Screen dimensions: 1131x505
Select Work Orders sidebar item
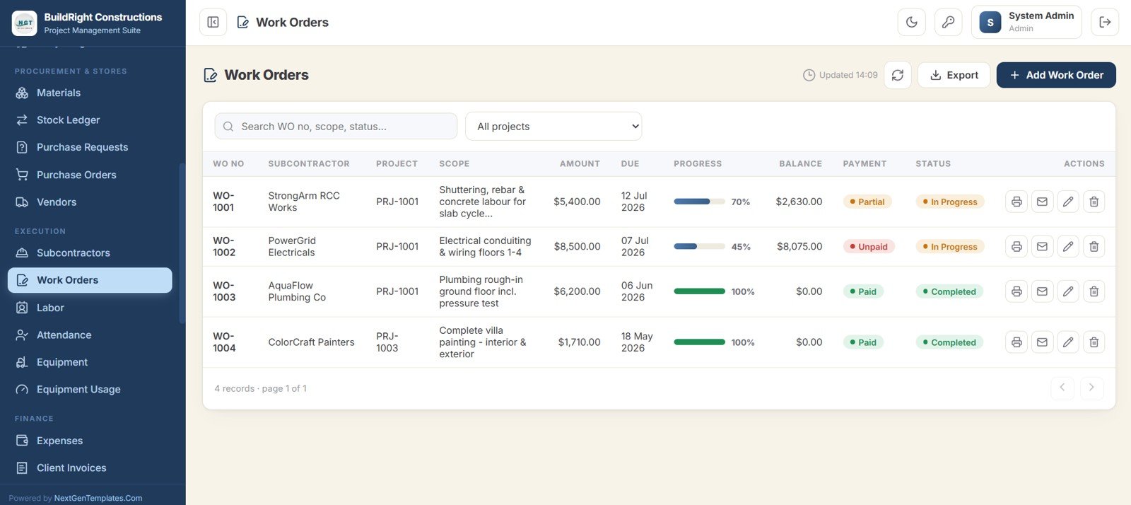(90, 280)
